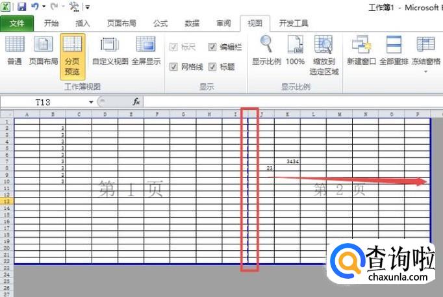The height and width of the screenshot is (297, 443).
Task: Toggle the Ruler (标尺) checkbox
Action: (x=173, y=47)
